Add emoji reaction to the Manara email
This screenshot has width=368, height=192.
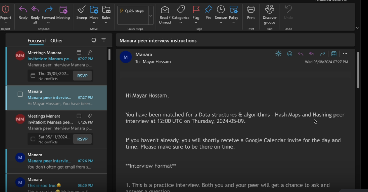(x=289, y=54)
